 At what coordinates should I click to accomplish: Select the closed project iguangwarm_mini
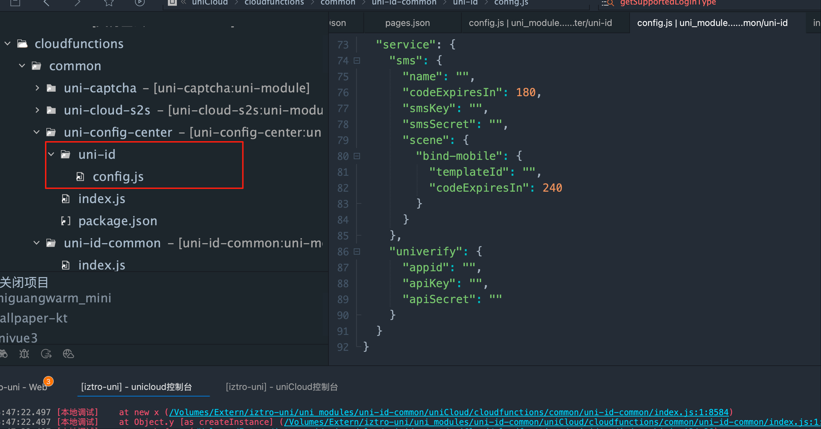pyautogui.click(x=55, y=298)
